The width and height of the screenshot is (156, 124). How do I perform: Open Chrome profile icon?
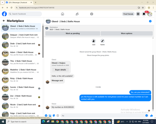pos(149,8)
